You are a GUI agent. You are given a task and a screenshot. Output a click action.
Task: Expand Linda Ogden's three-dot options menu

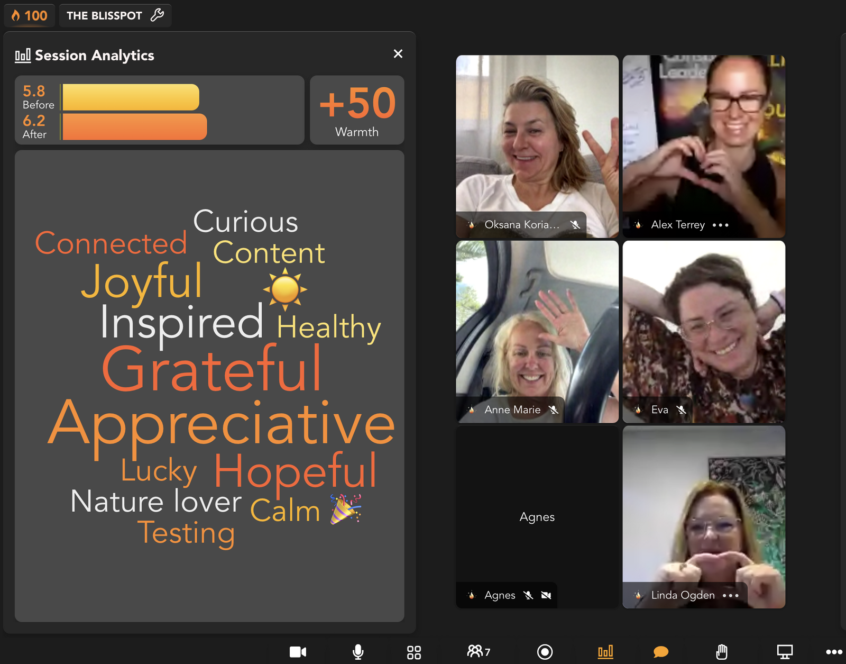click(x=730, y=596)
